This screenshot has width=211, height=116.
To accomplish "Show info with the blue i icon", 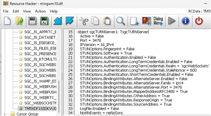I will (185, 21).
